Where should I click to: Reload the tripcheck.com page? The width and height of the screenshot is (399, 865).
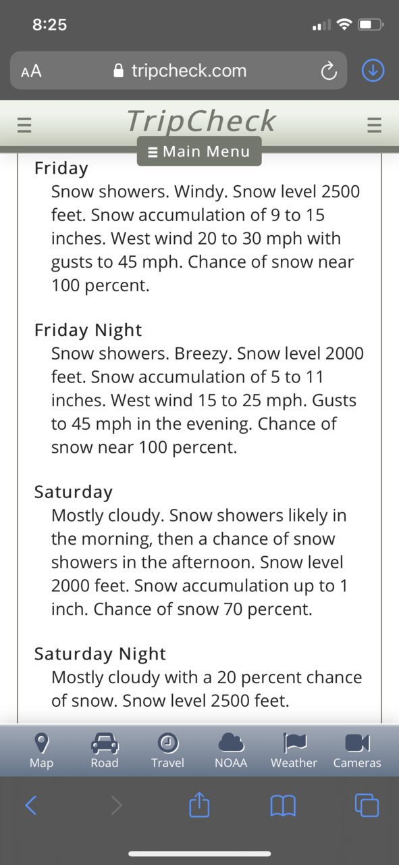[328, 71]
